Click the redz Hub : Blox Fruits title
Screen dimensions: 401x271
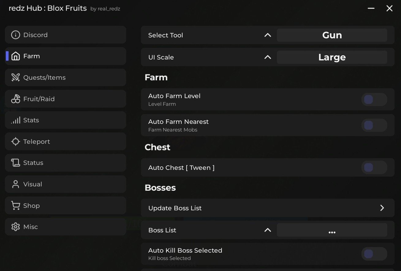coord(48,8)
